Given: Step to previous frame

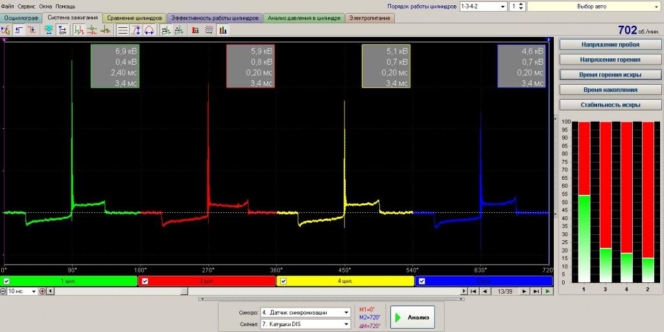Looking at the screenshot, I should (485, 291).
